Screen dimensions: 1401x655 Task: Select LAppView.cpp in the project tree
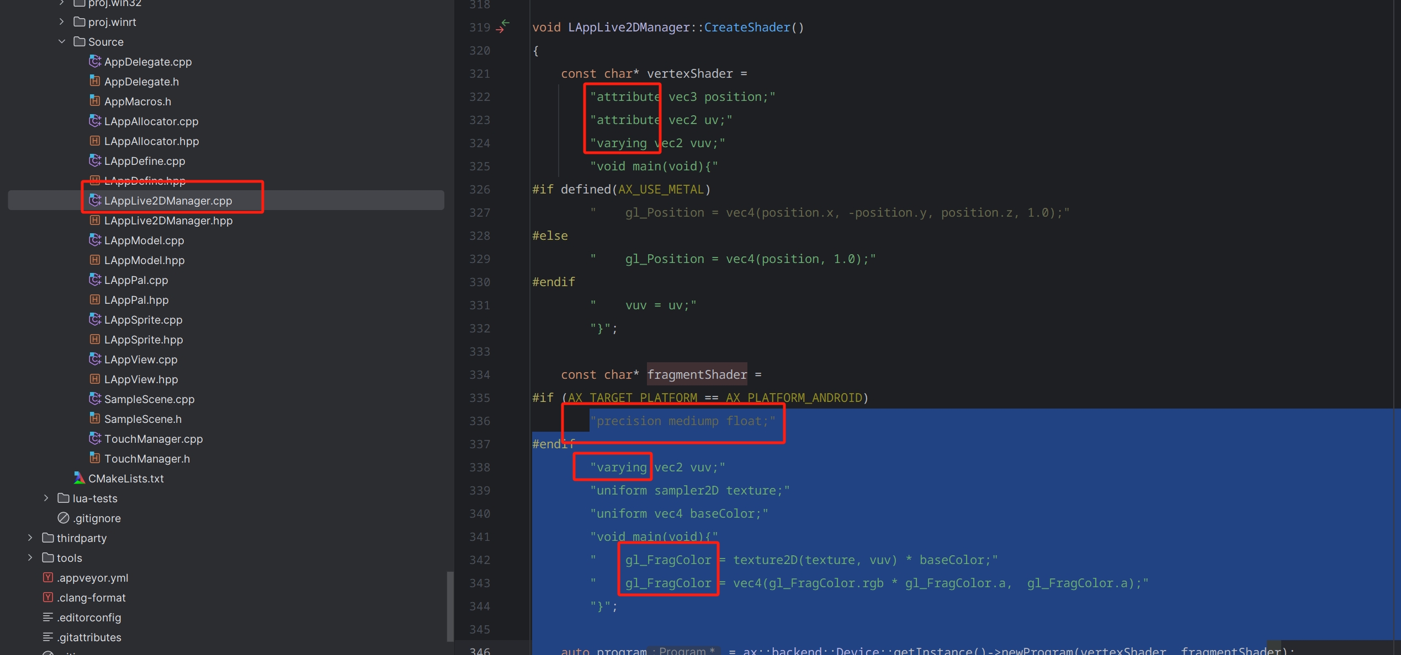click(x=141, y=359)
